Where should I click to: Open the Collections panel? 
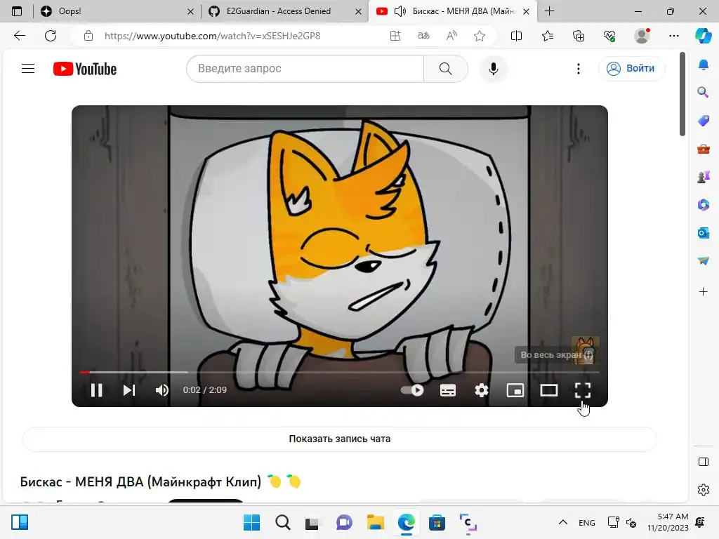click(579, 36)
